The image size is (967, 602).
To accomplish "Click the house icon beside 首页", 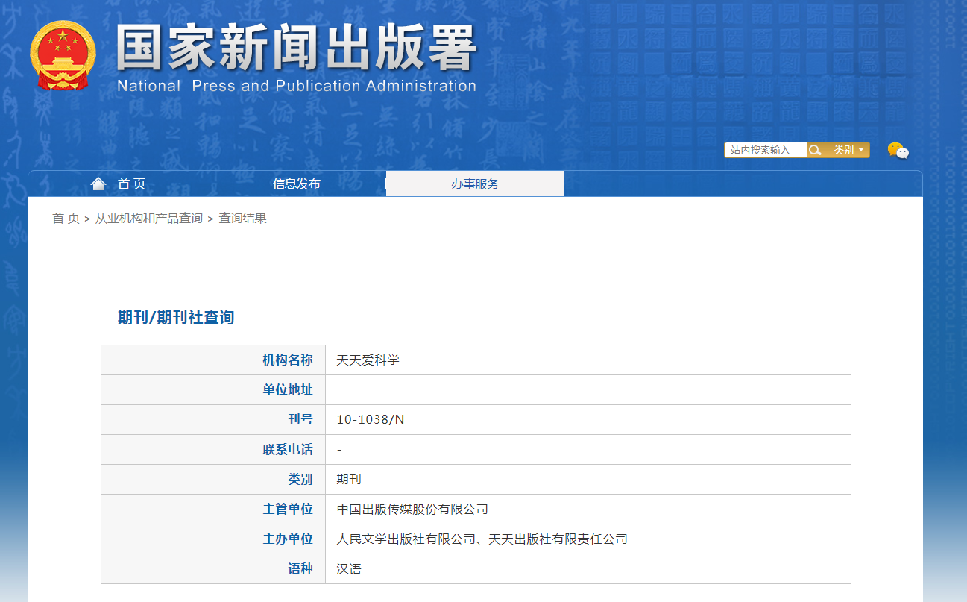I will [x=98, y=184].
